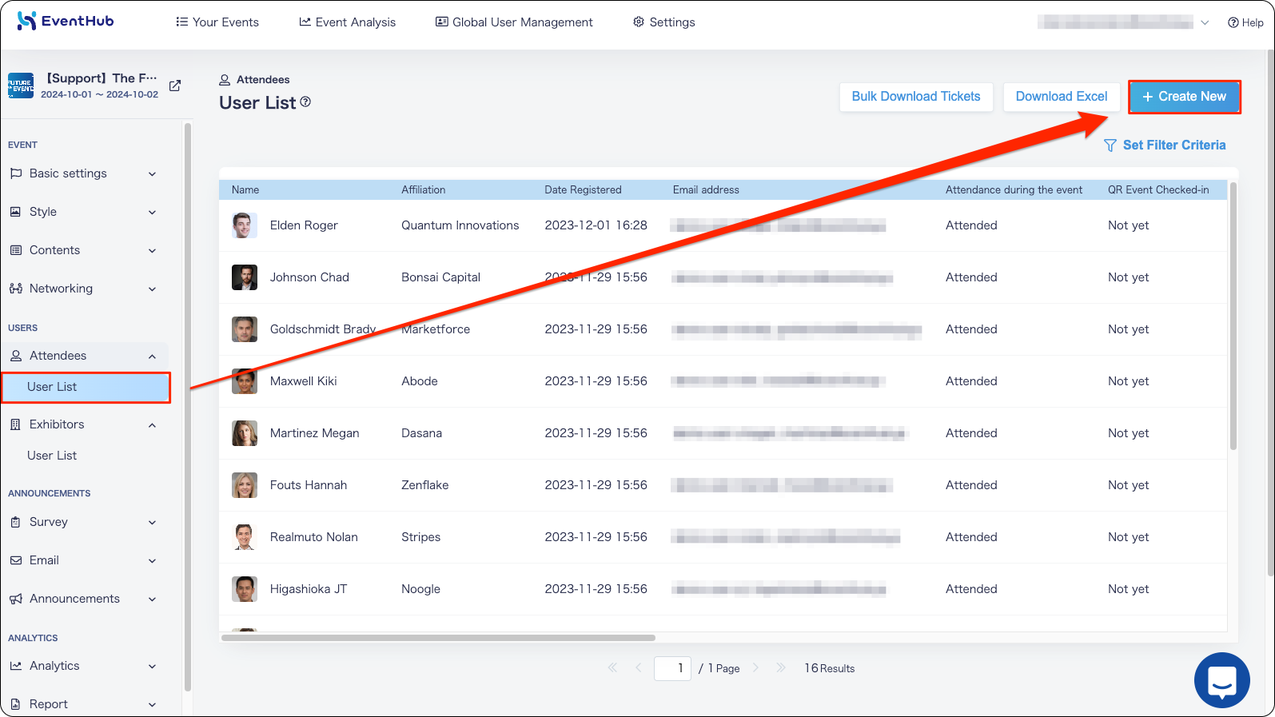Image resolution: width=1275 pixels, height=717 pixels.
Task: Click the Create New button
Action: point(1184,97)
